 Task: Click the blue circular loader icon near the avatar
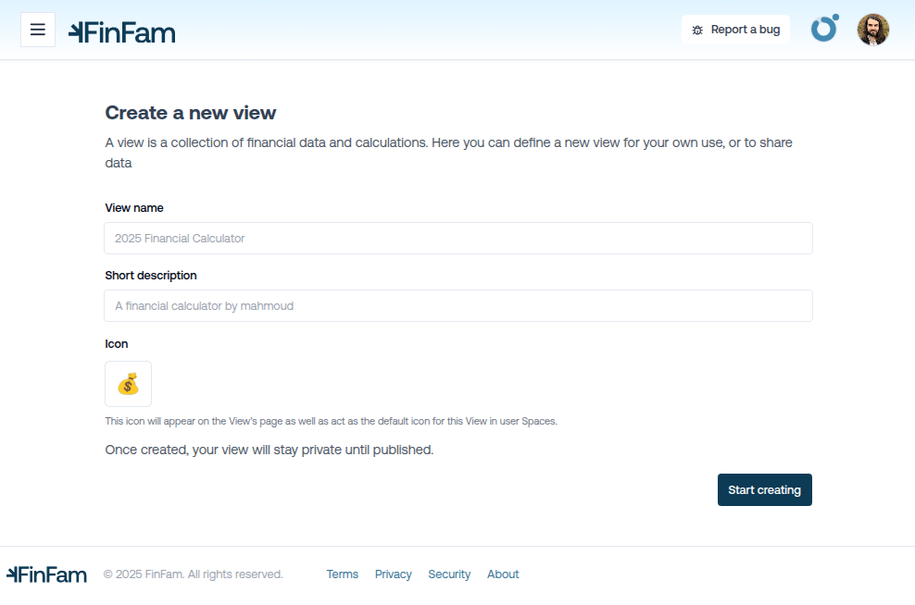(x=823, y=29)
